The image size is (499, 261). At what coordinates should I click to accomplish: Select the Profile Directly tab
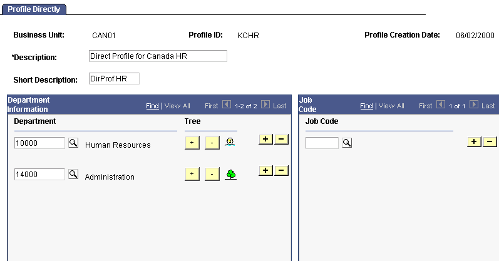click(x=34, y=9)
